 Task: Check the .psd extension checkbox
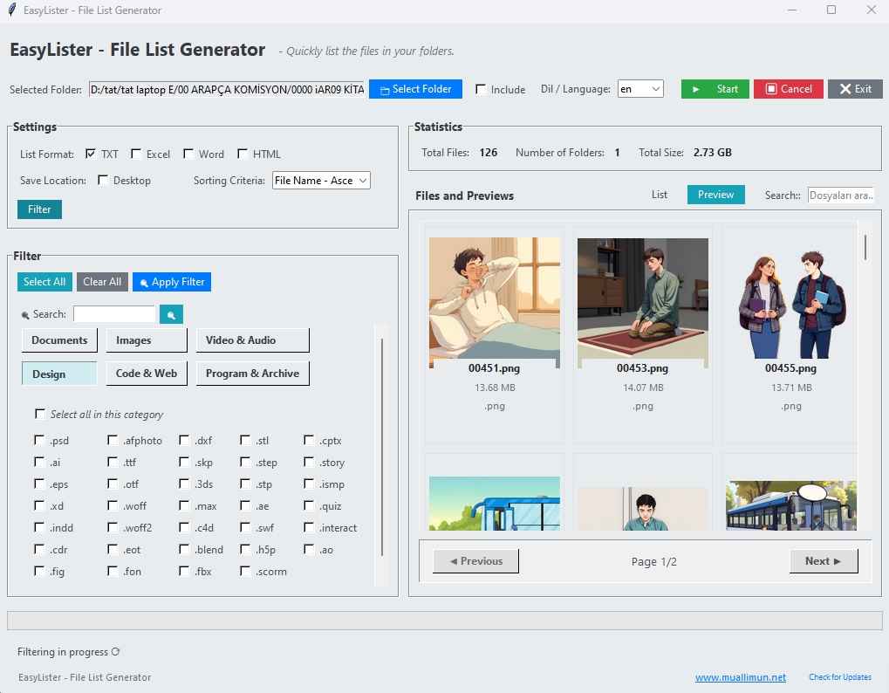(39, 440)
